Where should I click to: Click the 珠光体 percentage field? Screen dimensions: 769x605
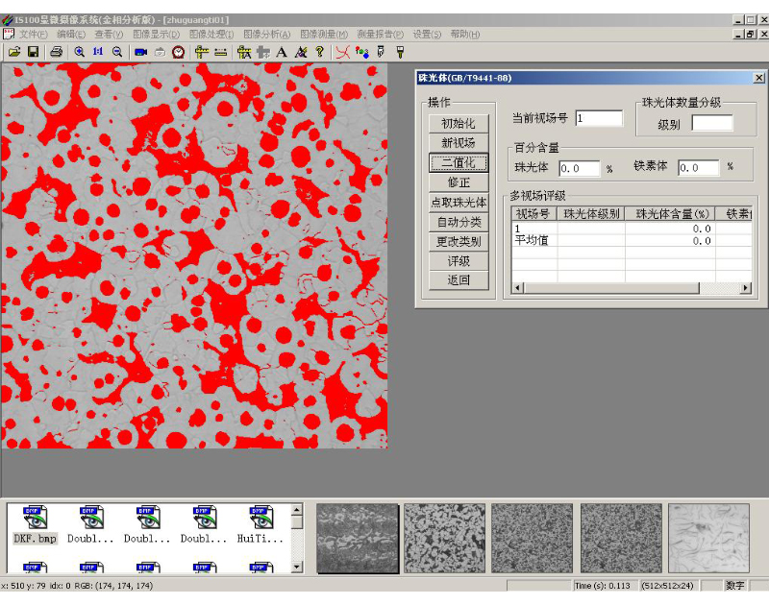click(580, 168)
